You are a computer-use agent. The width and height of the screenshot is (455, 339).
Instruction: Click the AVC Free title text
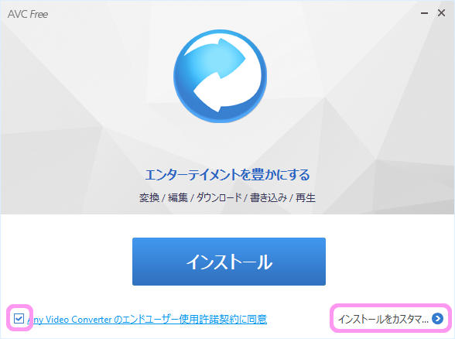[x=28, y=14]
